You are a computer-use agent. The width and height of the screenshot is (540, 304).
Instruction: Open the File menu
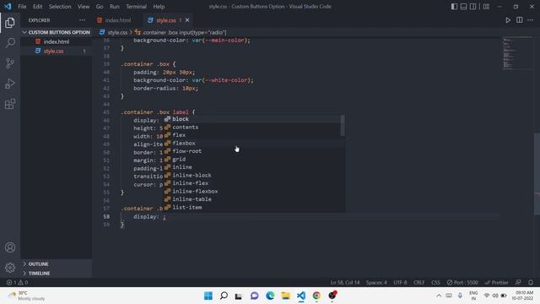coord(22,7)
